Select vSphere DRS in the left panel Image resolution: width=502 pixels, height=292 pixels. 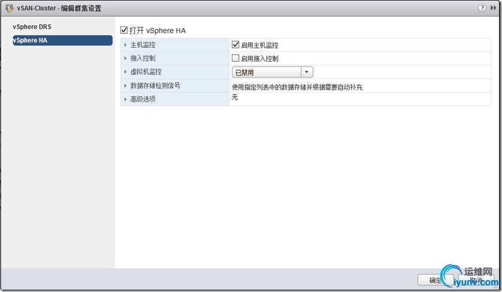coord(32,27)
